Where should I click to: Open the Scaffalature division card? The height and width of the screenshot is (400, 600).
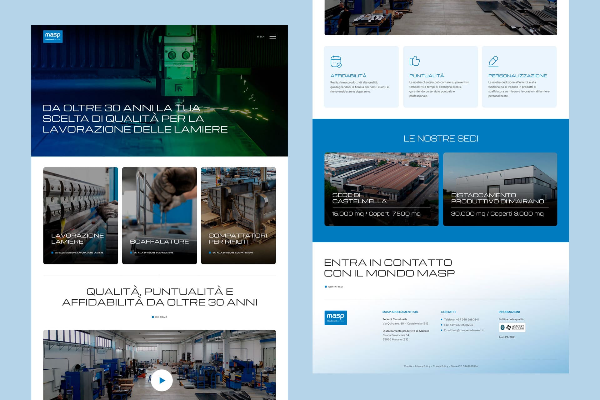[159, 216]
